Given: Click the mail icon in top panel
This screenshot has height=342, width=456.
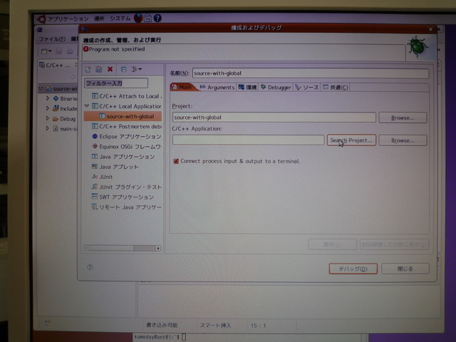Looking at the screenshot, I should click(x=147, y=18).
